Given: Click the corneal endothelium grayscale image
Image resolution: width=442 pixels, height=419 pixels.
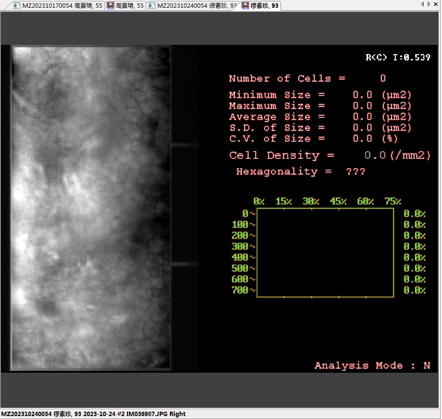Looking at the screenshot, I should (x=91, y=208).
